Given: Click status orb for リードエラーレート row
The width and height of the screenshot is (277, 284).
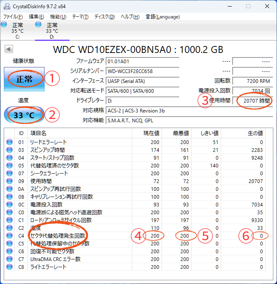Looking at the screenshot, I should click(x=10, y=142).
